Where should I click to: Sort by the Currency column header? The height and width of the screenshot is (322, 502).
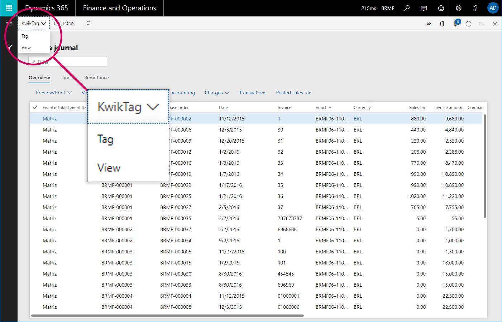[x=362, y=107]
